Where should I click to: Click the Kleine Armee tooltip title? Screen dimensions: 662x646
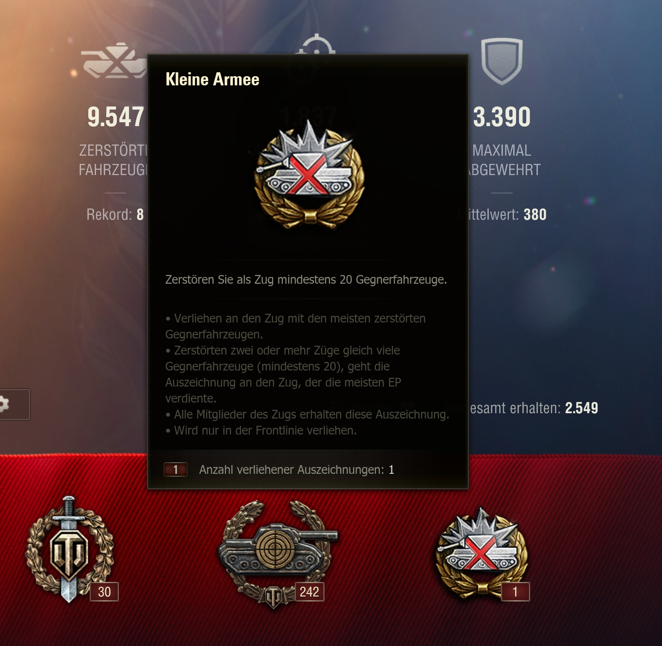tap(212, 80)
